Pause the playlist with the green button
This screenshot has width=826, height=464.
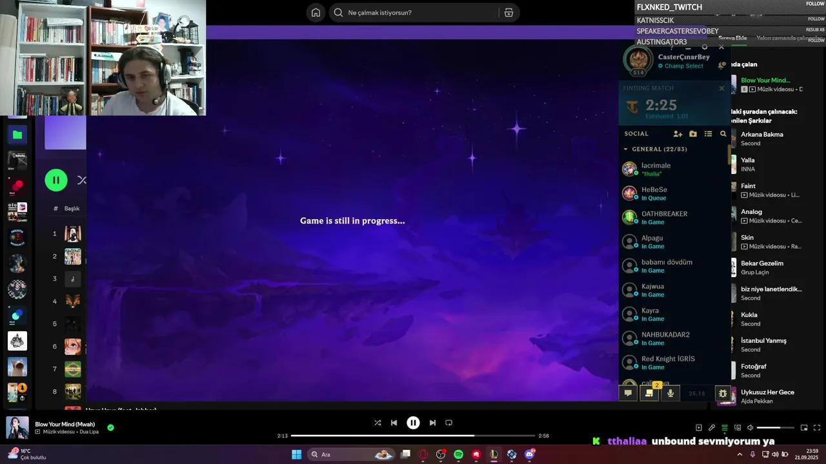[x=56, y=180]
